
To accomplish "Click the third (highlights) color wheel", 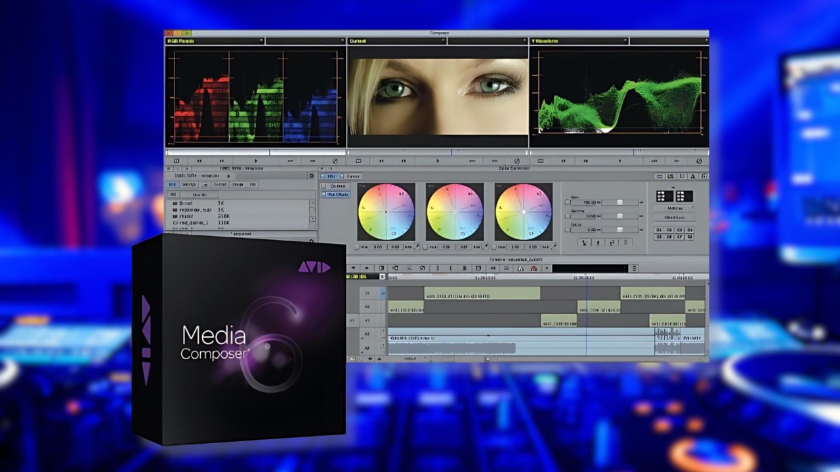I will (x=524, y=212).
